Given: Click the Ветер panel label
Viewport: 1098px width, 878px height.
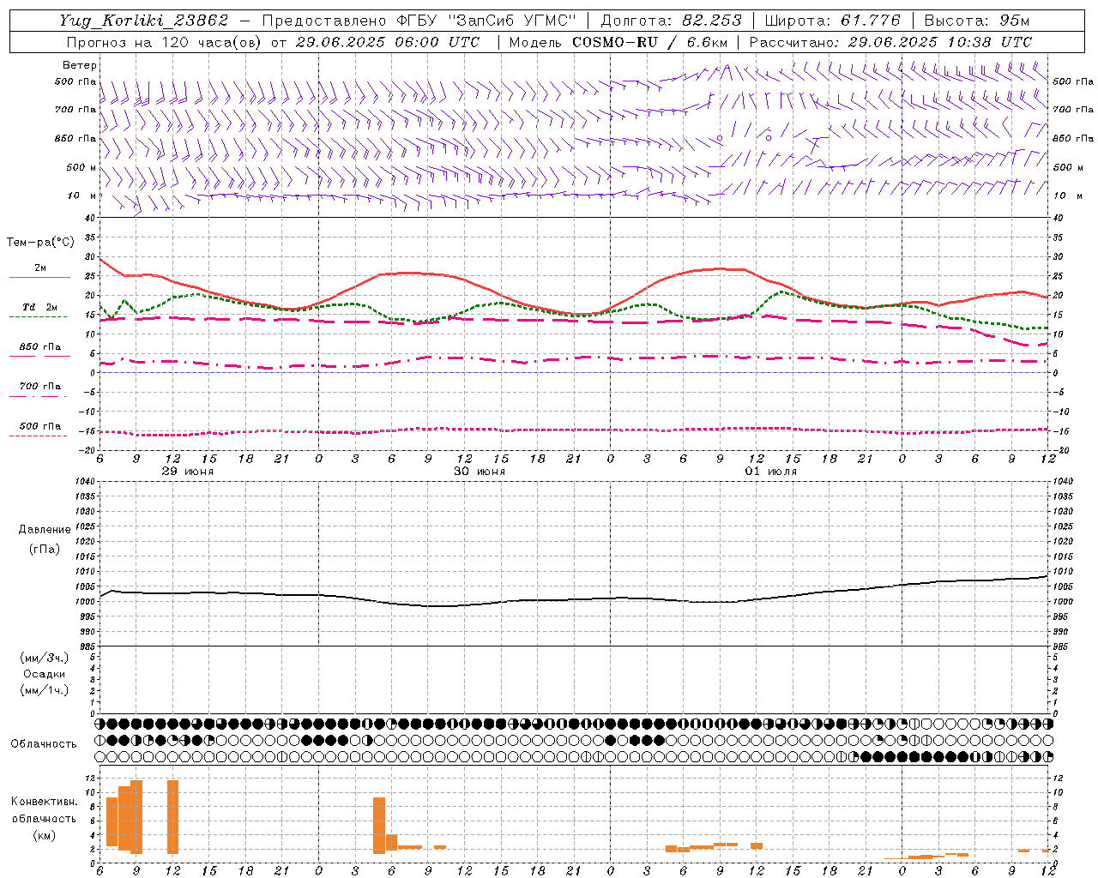Looking at the screenshot, I should tap(80, 65).
